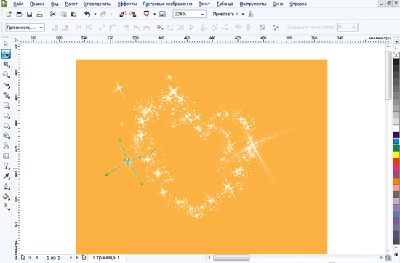The height and width of the screenshot is (263, 400).
Task: Select the Text tool
Action: tap(6, 146)
